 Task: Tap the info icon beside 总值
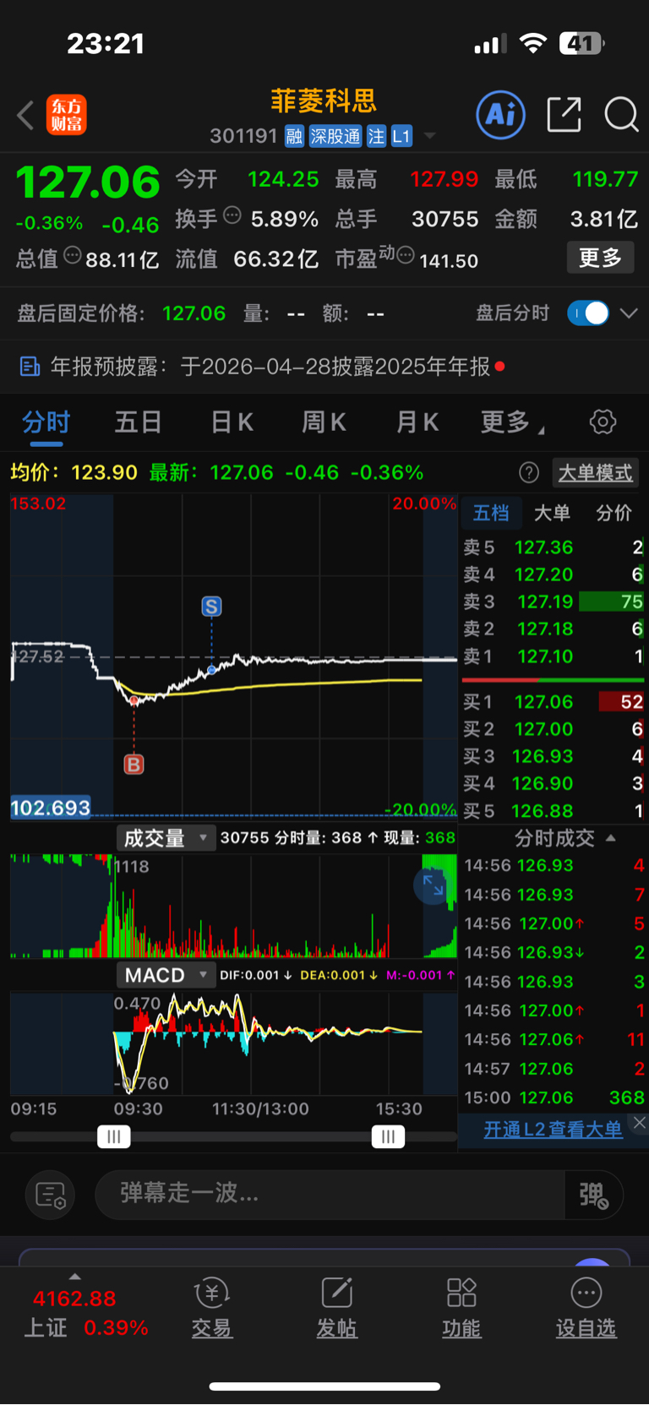pos(73,255)
